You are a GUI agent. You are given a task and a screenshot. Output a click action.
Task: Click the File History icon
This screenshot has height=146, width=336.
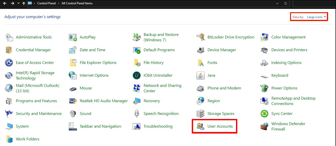pyautogui.click(x=137, y=63)
